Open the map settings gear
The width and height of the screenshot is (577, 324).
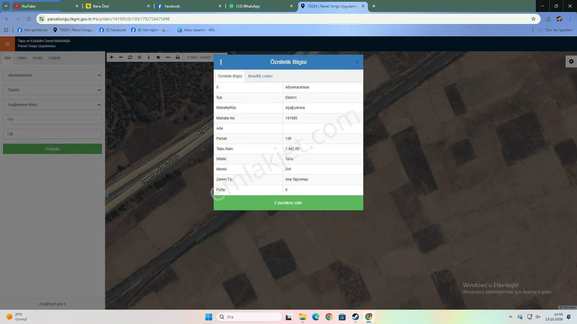pyautogui.click(x=571, y=61)
